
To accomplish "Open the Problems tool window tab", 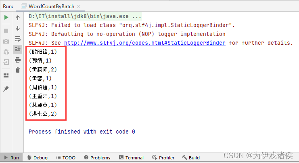I will (x=97, y=158).
